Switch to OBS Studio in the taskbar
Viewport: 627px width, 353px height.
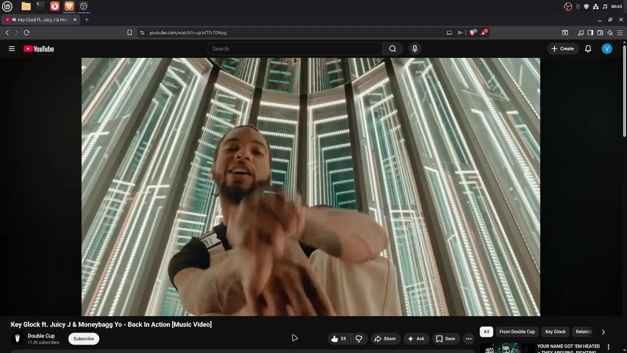(x=84, y=6)
